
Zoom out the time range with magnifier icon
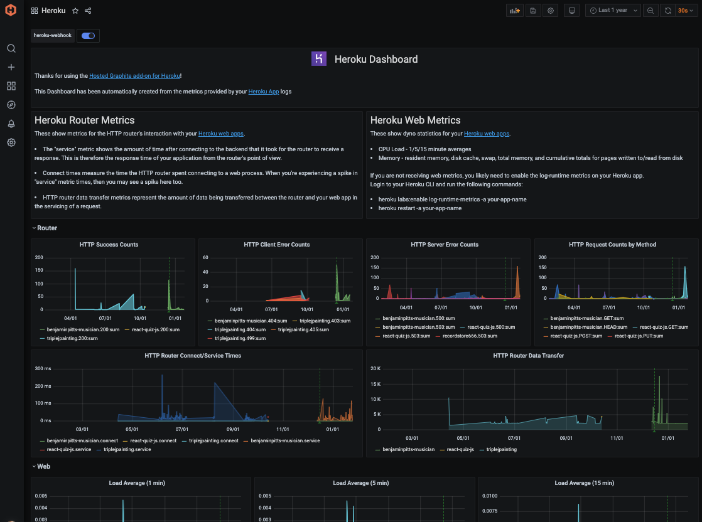point(651,11)
